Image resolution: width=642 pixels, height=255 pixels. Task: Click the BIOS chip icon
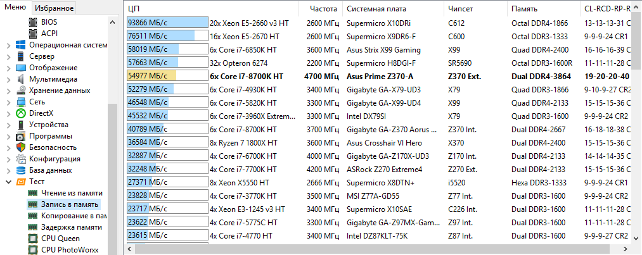[32, 22]
